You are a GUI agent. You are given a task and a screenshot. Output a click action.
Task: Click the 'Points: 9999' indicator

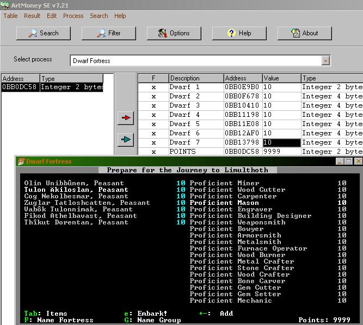[x=324, y=320]
